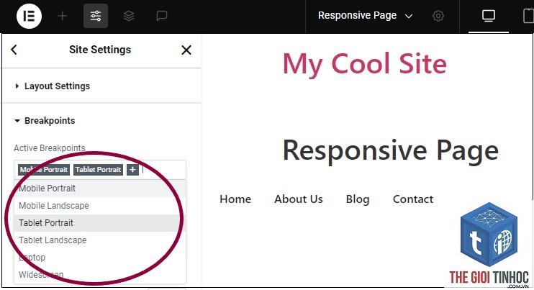Open Responsive Page document dropdown
This screenshot has height=290, width=534.
point(365,16)
